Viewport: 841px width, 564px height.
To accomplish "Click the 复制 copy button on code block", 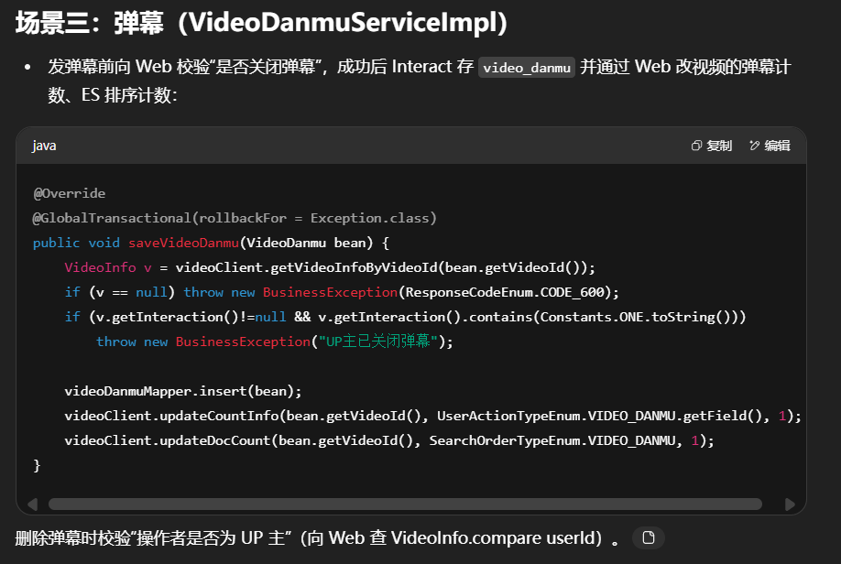I will pyautogui.click(x=712, y=146).
